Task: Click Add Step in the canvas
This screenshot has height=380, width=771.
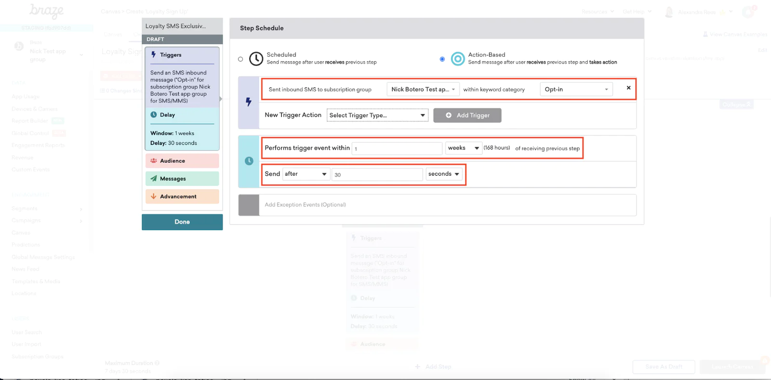Action: tap(433, 367)
